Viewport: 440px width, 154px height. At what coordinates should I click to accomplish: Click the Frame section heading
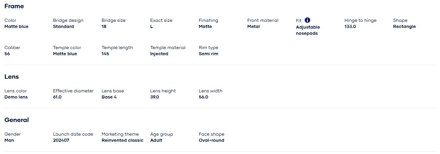[x=14, y=6]
